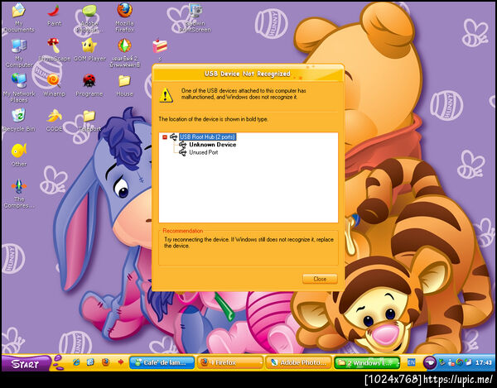Open the Adobe Photoshop desktop shortcut
The image size is (497, 388).
pos(89,18)
